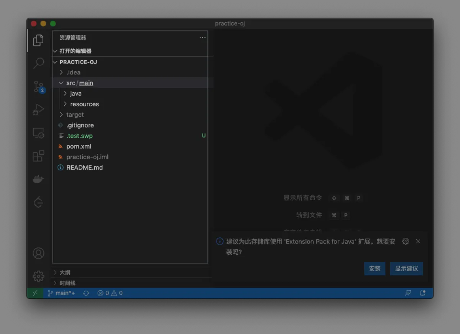Open the README.md file

[x=84, y=167]
